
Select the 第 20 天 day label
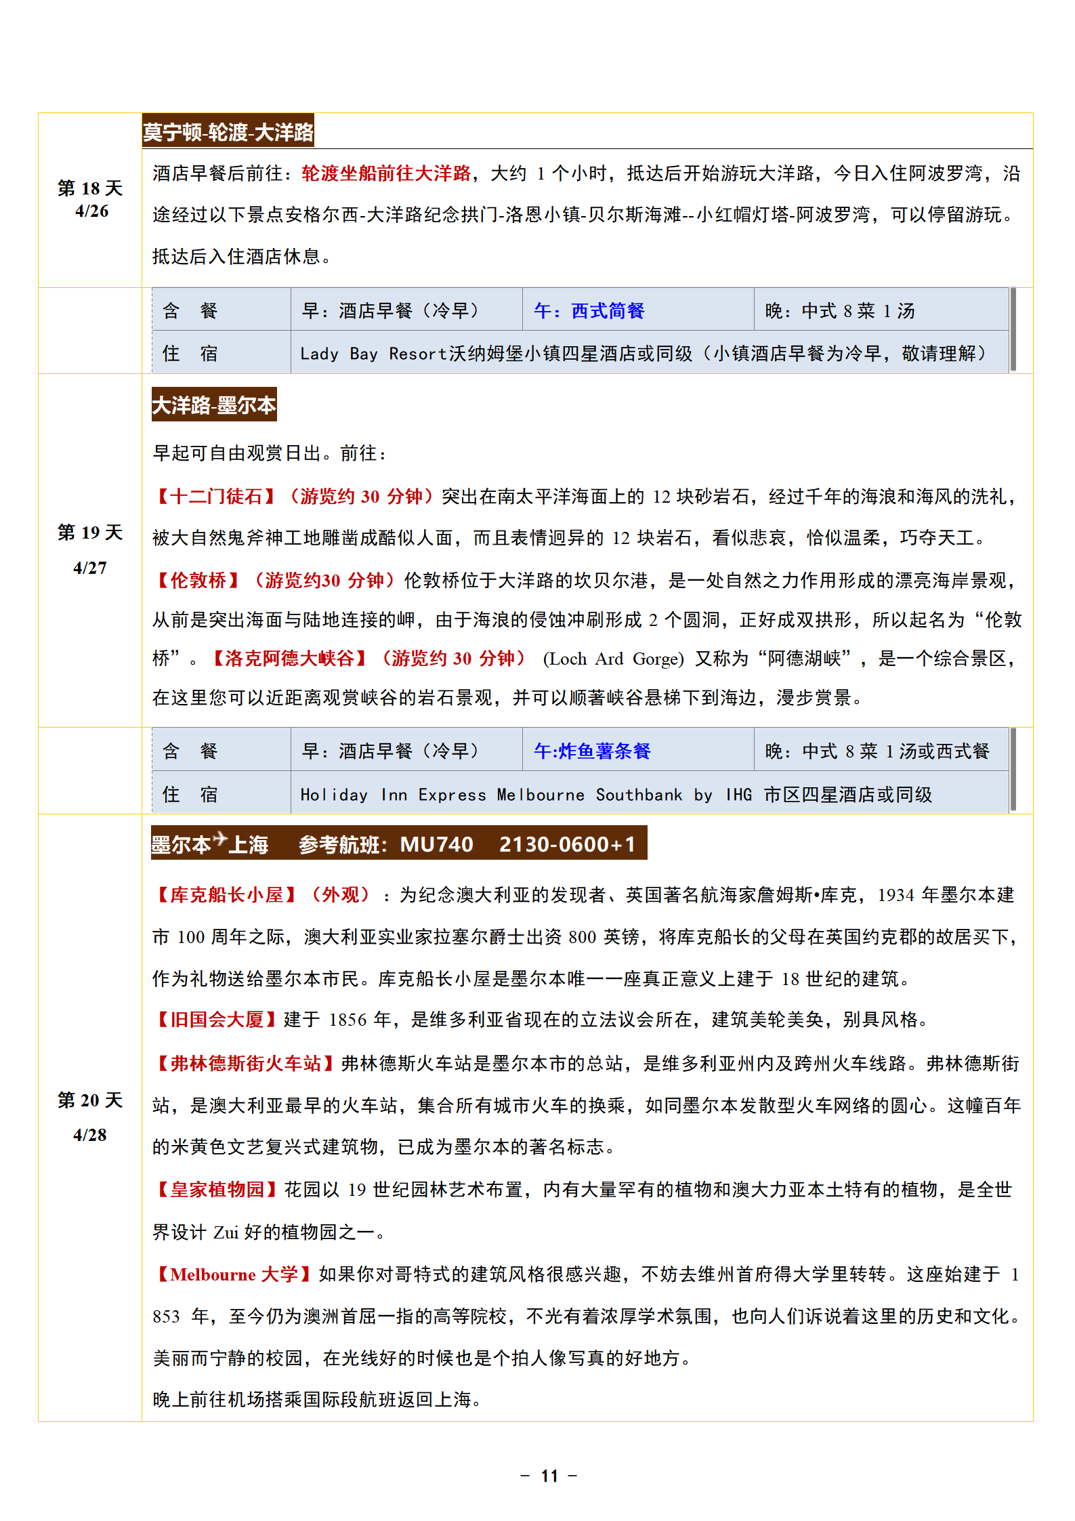[x=90, y=1100]
